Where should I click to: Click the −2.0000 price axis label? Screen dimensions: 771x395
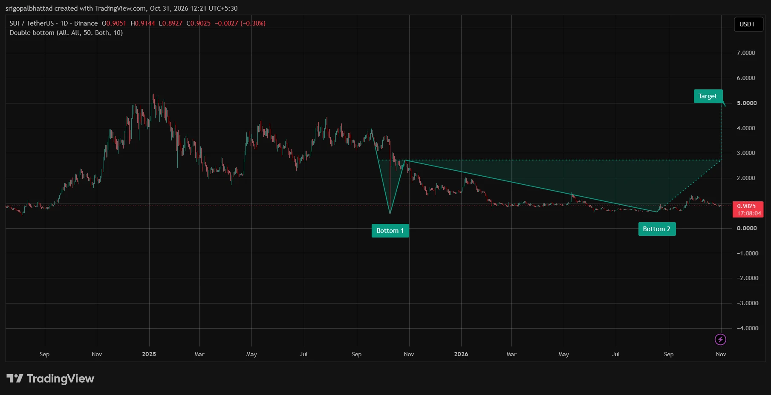[x=748, y=278]
